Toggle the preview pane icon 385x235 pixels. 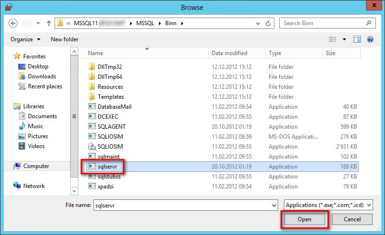[357, 39]
